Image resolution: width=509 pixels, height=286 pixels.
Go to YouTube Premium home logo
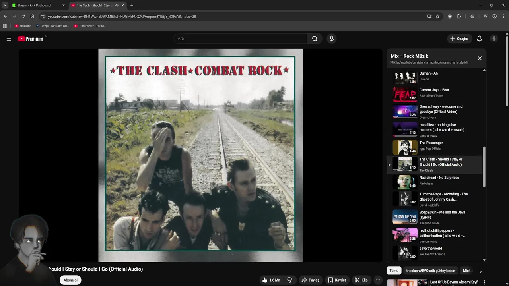tap(31, 39)
